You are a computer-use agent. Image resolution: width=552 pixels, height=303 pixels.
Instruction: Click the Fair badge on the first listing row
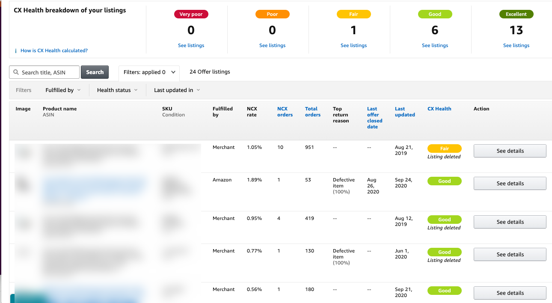point(444,148)
